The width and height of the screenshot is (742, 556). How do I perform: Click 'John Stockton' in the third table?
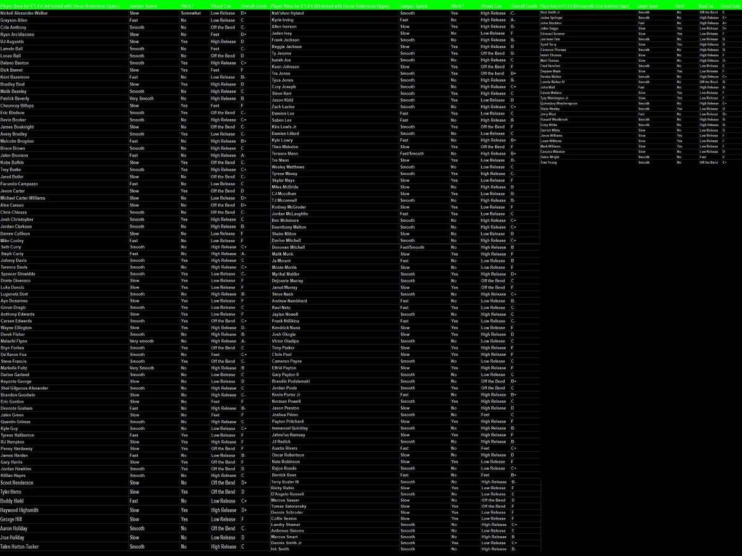(x=551, y=23)
